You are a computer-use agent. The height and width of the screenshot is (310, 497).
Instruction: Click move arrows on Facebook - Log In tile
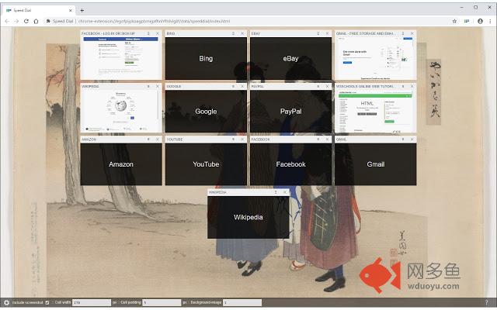148,33
